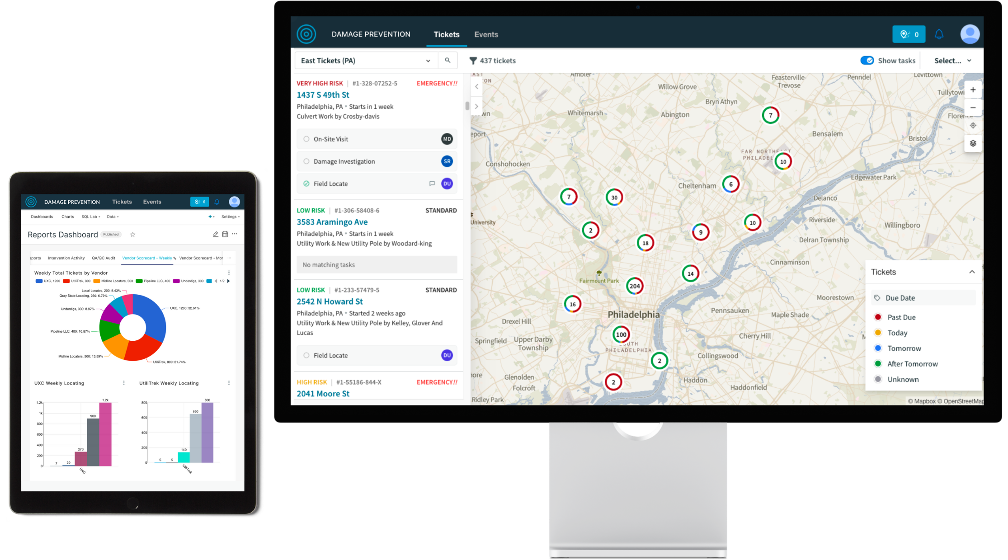Zoom in with the map plus button

click(973, 89)
